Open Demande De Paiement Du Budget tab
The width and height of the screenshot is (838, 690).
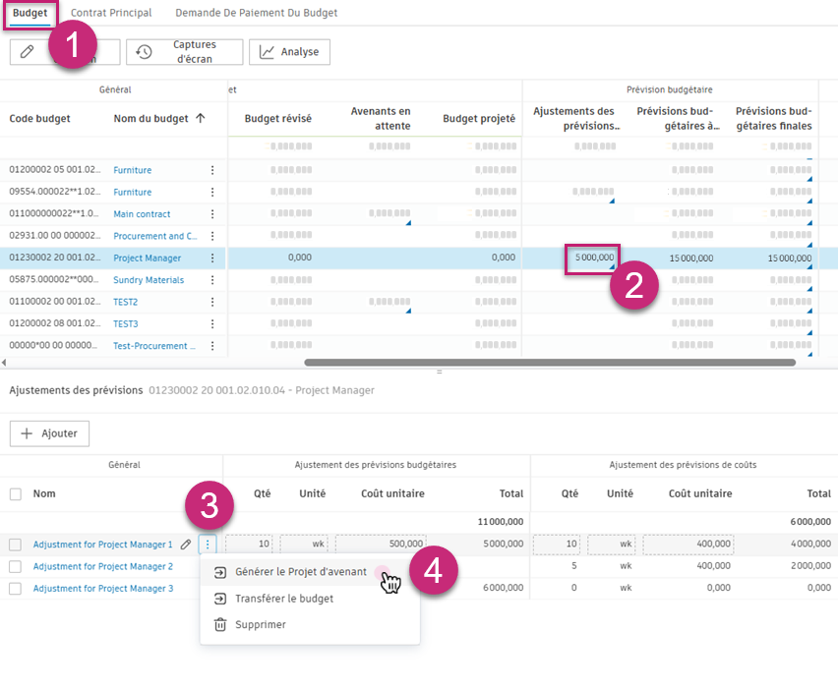pos(256,13)
